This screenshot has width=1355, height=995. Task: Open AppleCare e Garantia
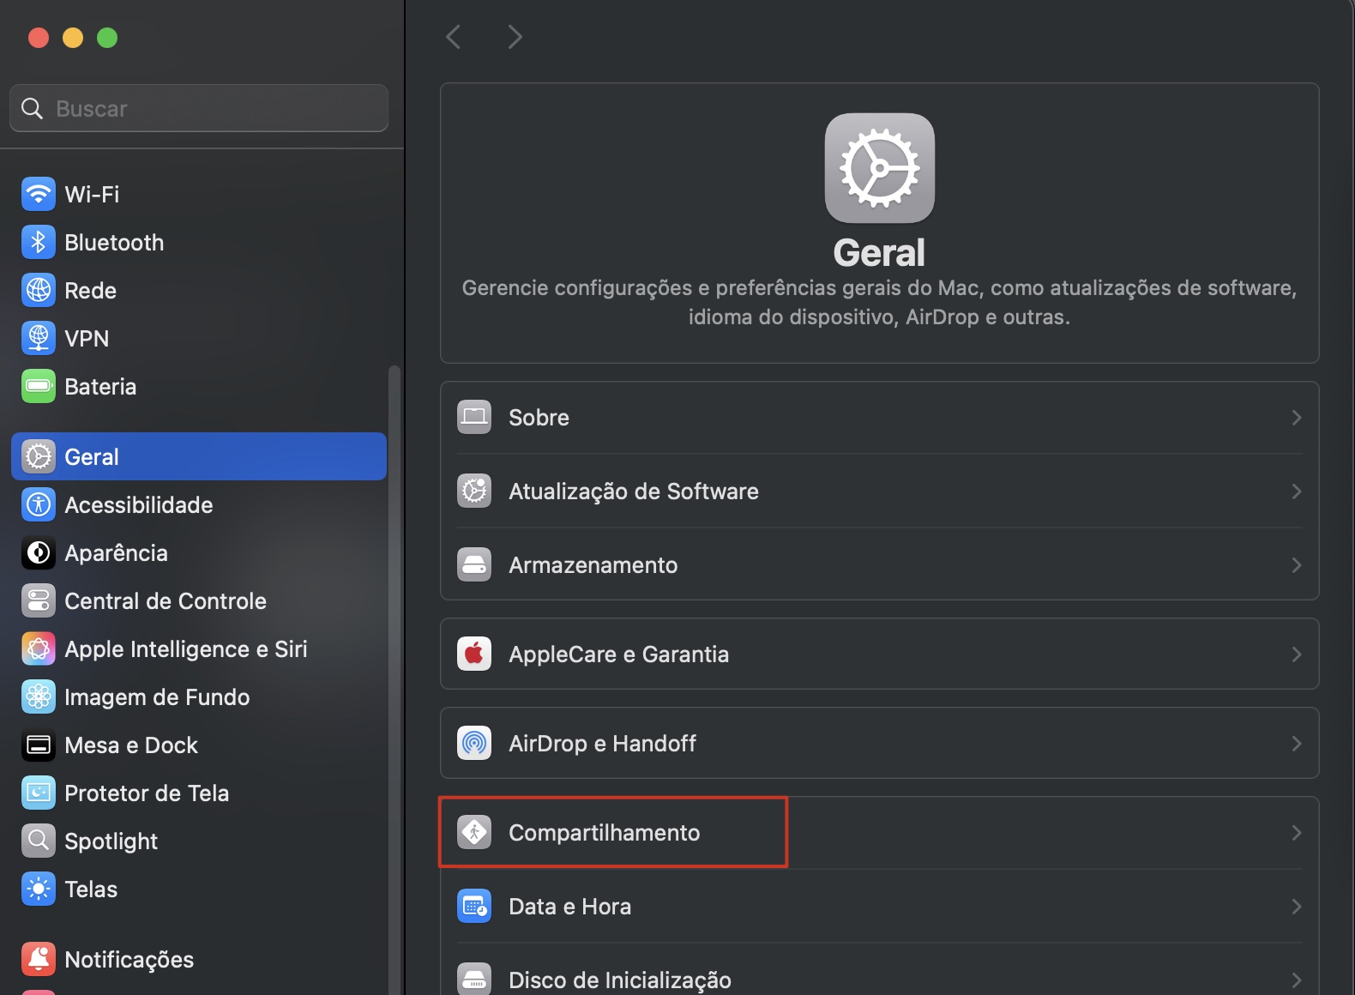(619, 654)
